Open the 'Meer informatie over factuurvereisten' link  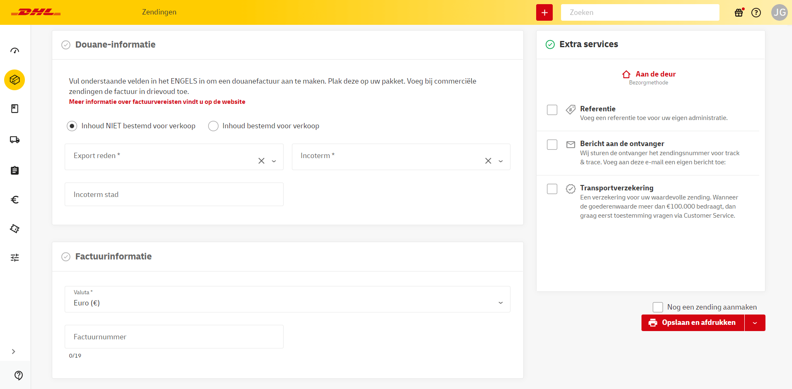point(157,102)
